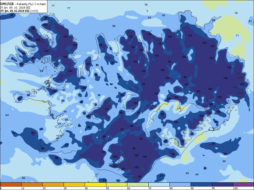This screenshot has width=254, height=190.
Task: Click the humidity value '78' on the map
Action: point(146,5)
